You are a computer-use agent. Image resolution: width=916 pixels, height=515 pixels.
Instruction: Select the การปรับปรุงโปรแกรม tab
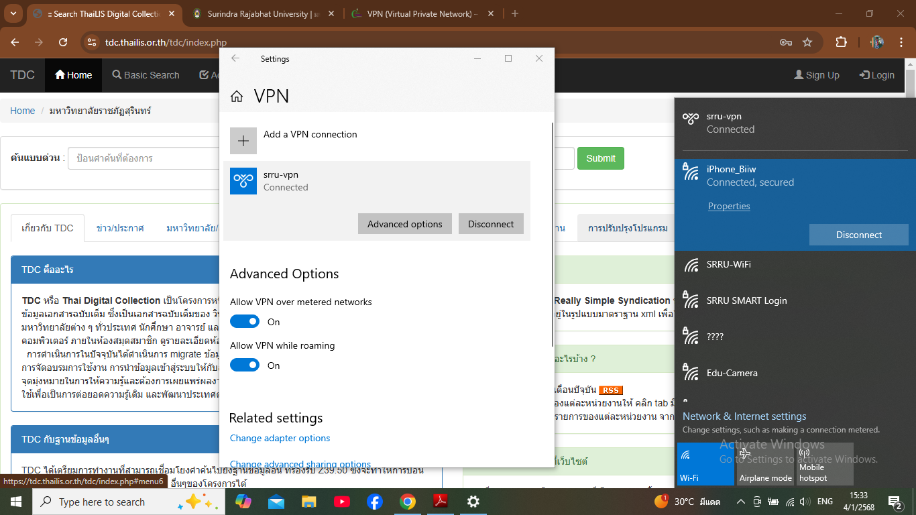pos(628,228)
